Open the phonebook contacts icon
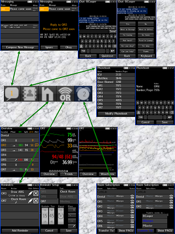This screenshot has width=175, height=234. (x=30, y=94)
